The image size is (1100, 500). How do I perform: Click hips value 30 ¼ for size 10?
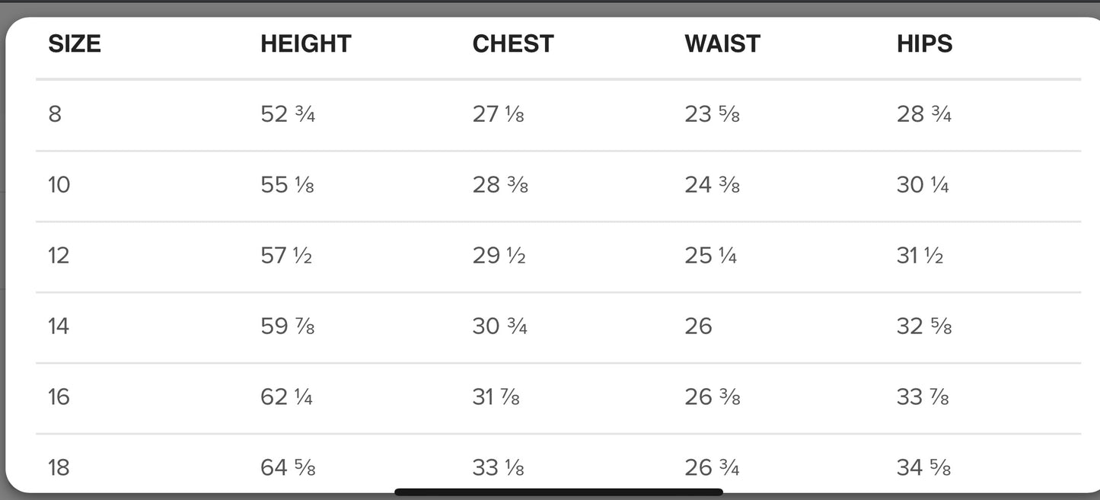923,185
